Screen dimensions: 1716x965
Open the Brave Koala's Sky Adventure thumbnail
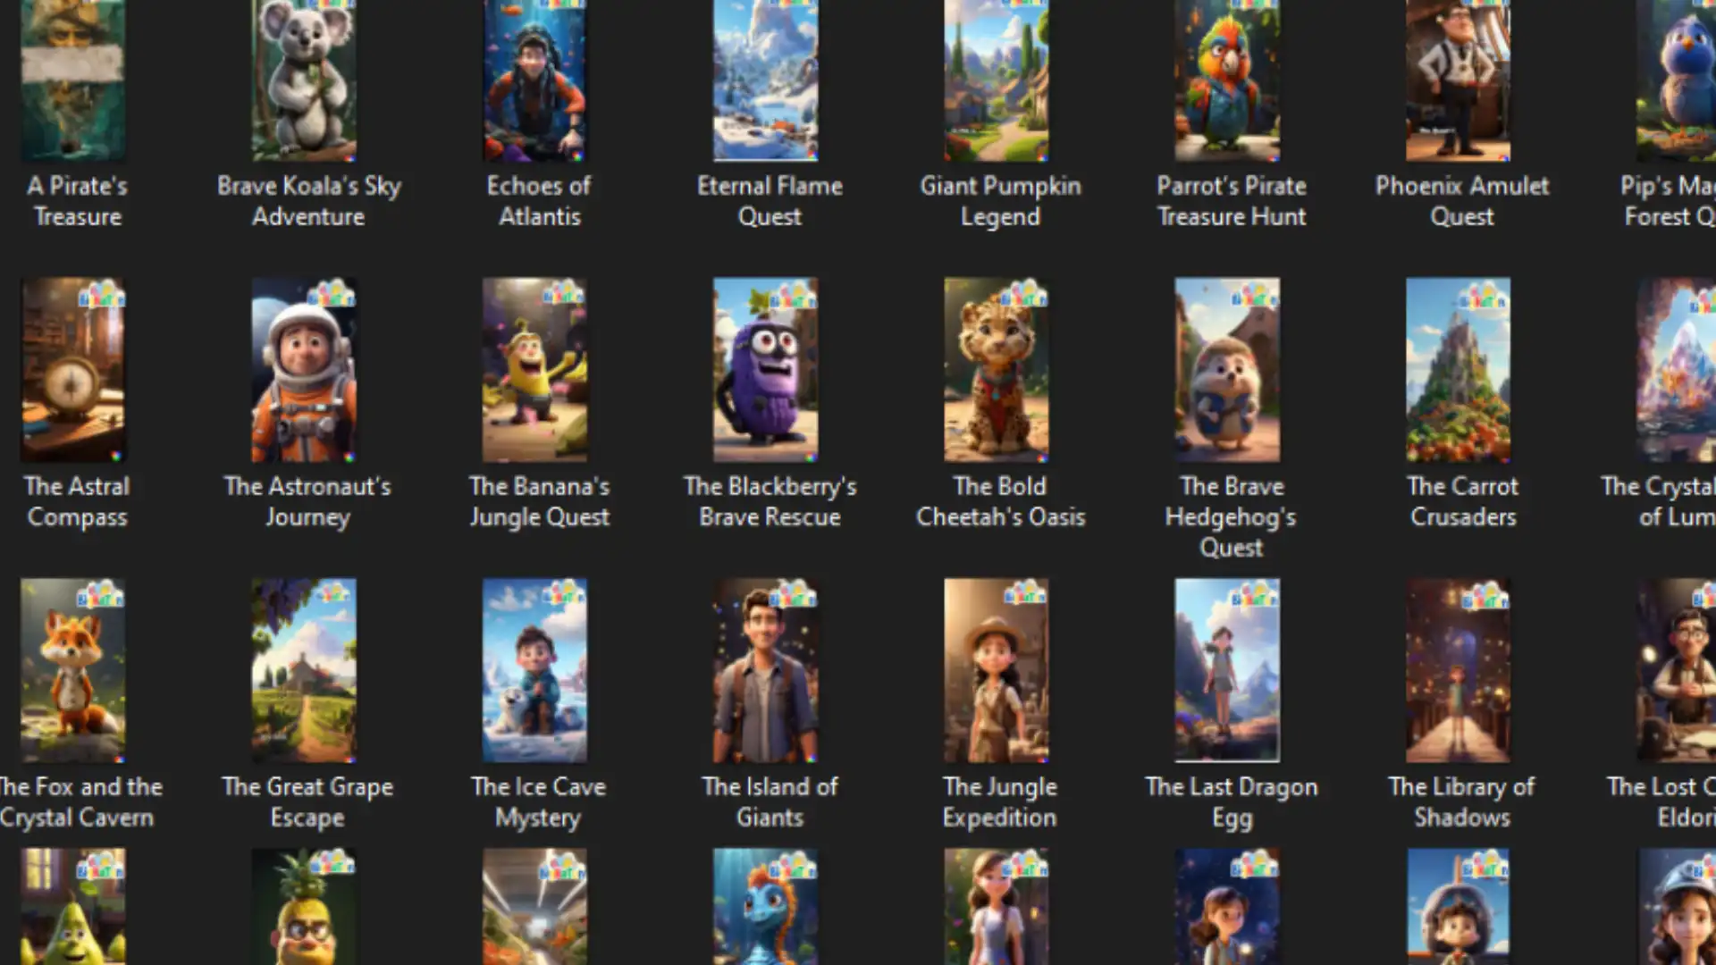point(304,80)
